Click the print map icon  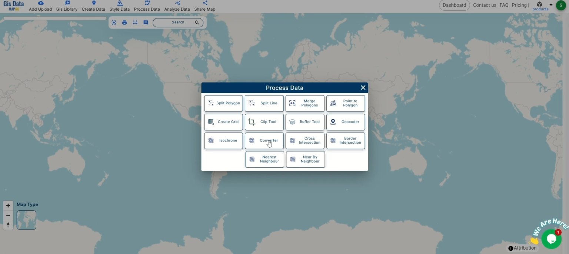(x=124, y=23)
